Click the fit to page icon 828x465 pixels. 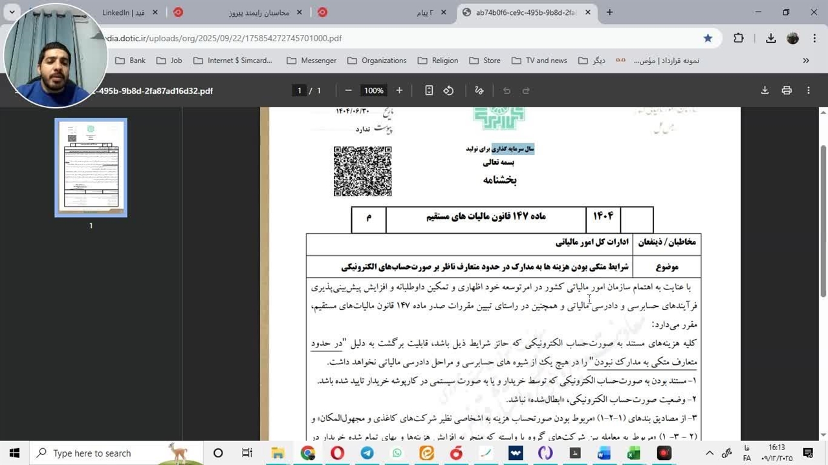click(x=429, y=90)
